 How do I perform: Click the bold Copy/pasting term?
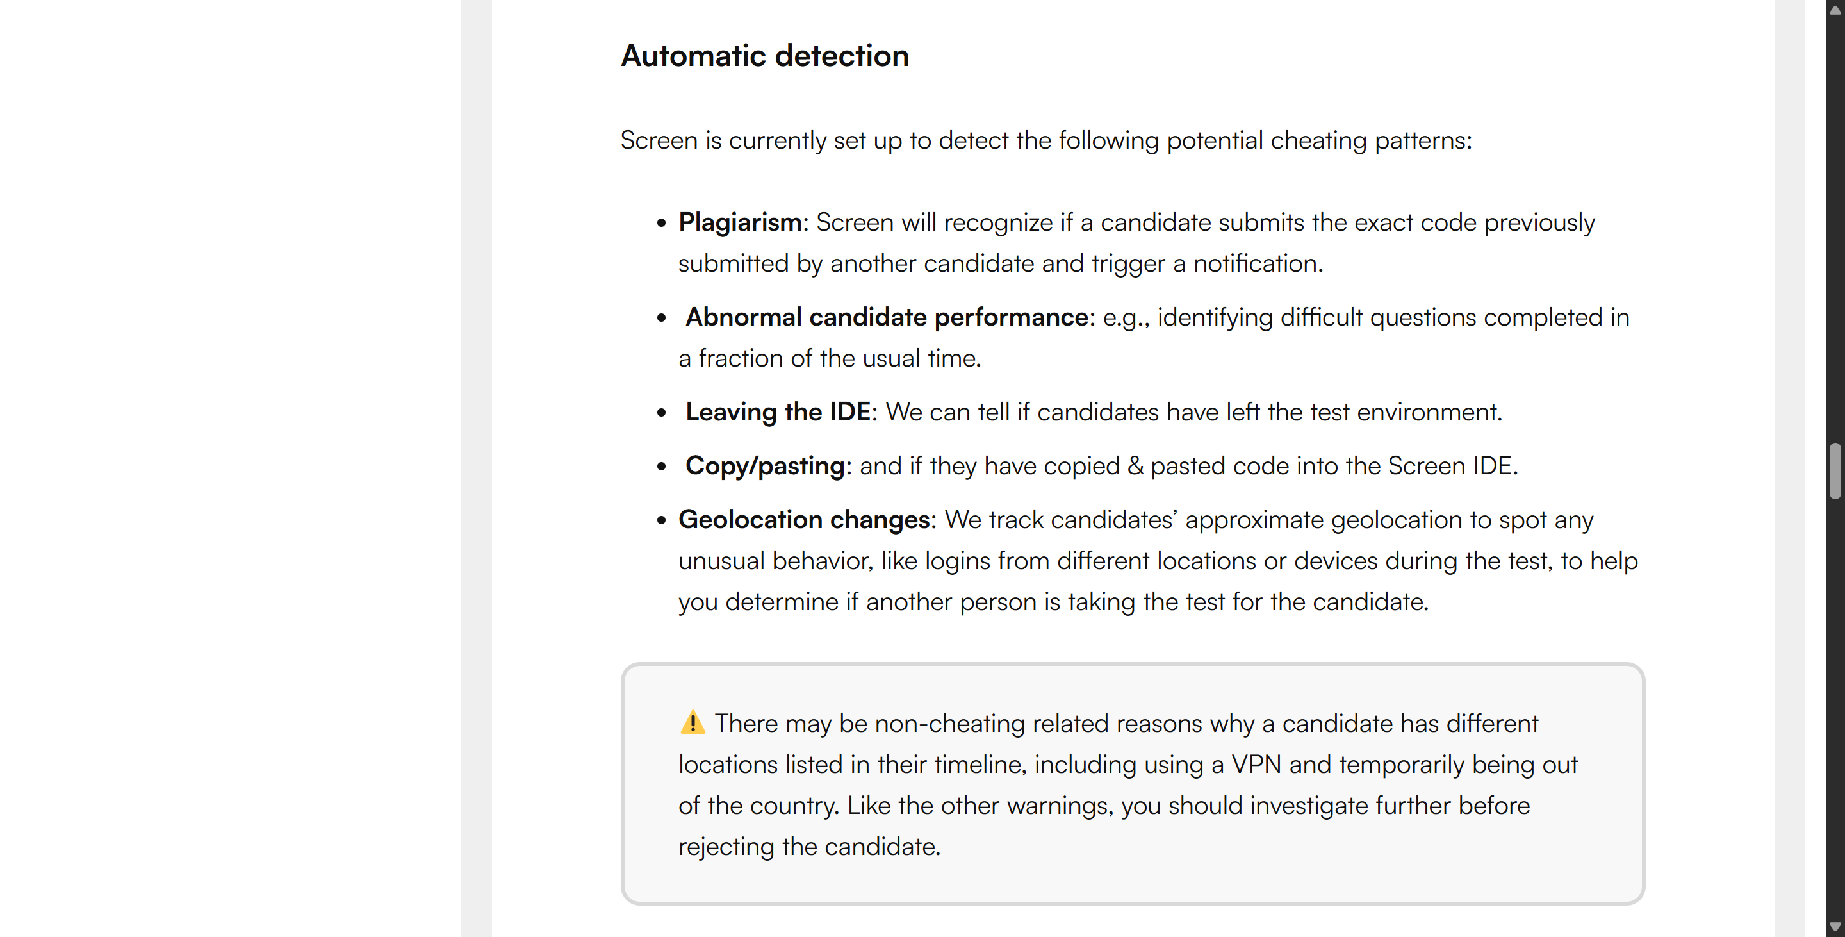pyautogui.click(x=764, y=466)
